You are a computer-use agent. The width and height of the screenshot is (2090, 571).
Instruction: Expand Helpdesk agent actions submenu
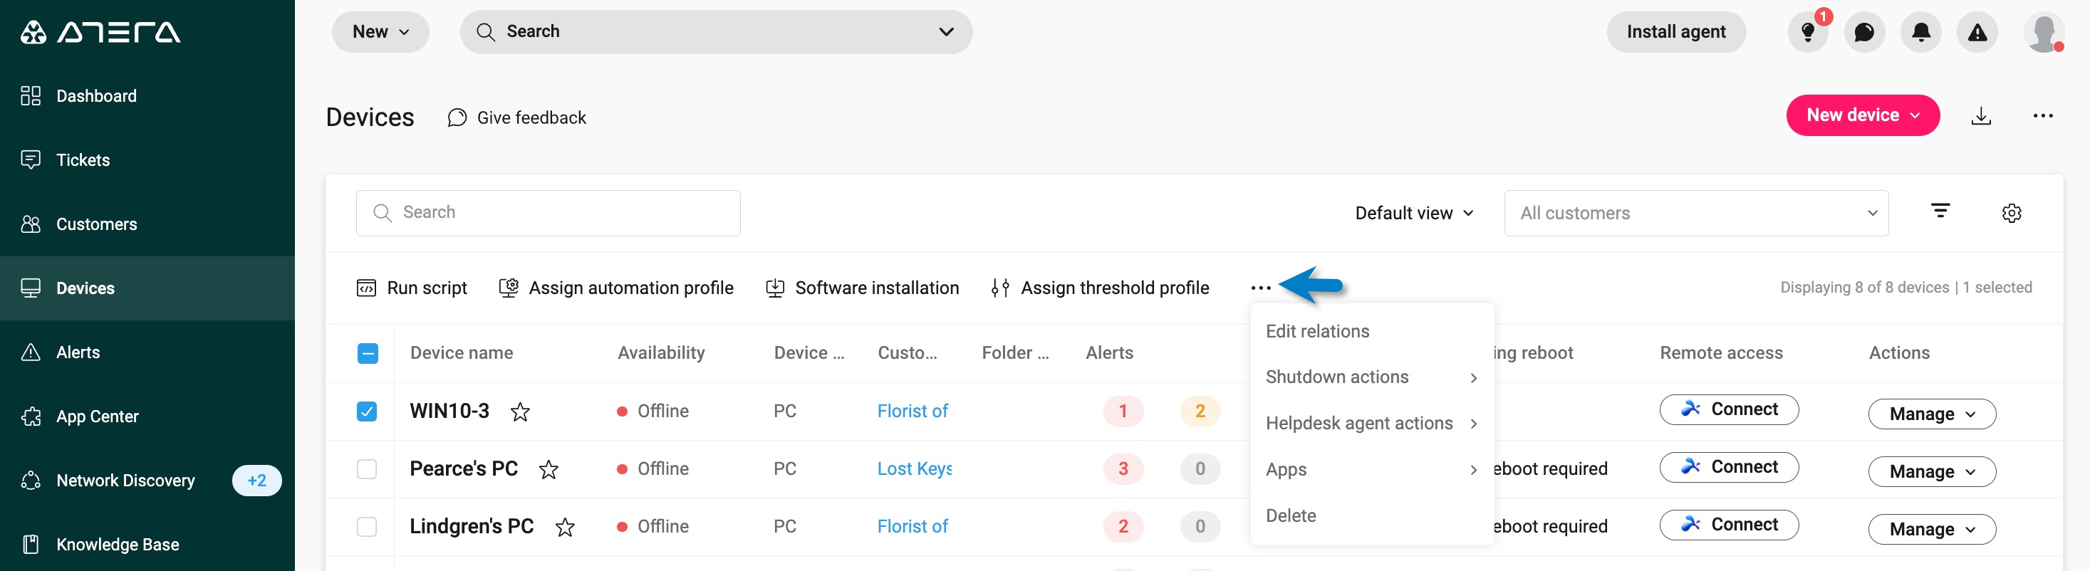tap(1372, 424)
